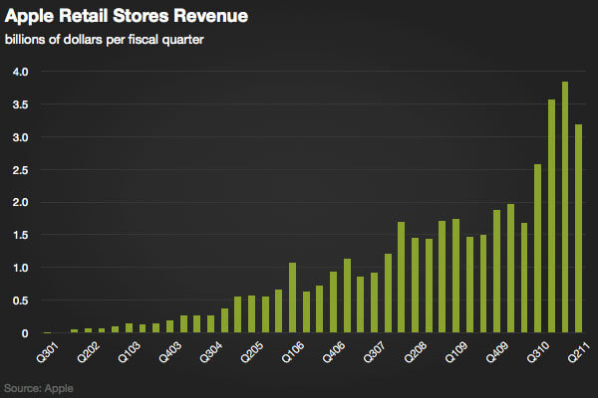This screenshot has width=598, height=398.
Task: Click the Q301 x-axis label
Action: [x=47, y=352]
